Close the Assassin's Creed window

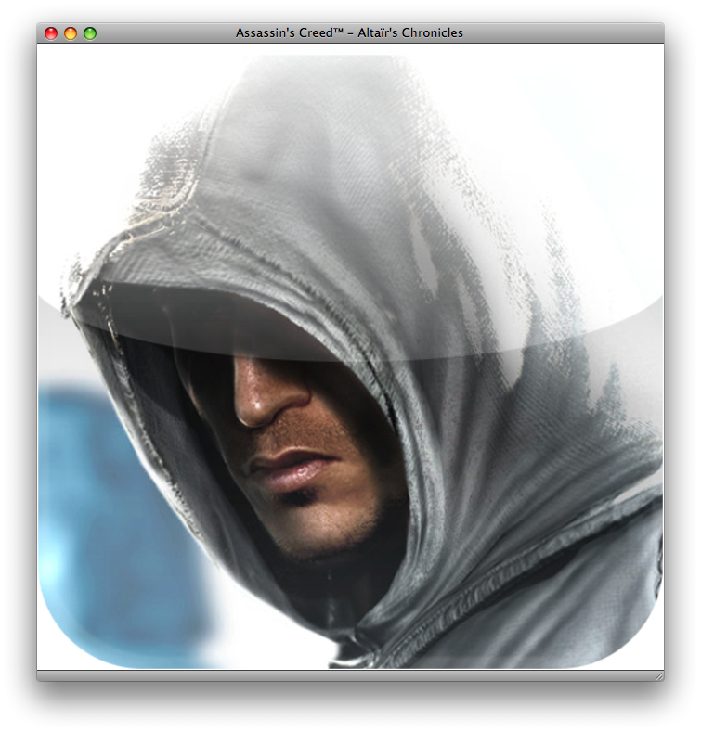point(51,33)
